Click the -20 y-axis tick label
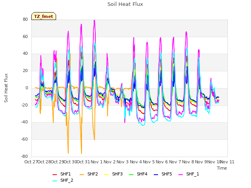The image size is (251, 188). tap(24, 105)
